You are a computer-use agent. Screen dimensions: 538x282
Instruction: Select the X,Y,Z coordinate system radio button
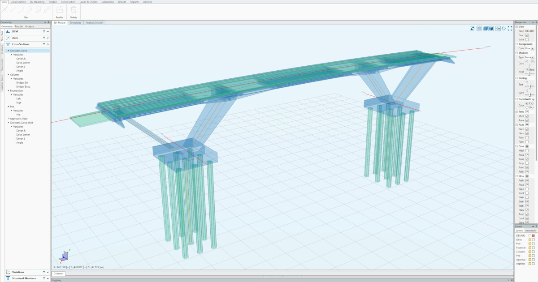tap(527, 103)
